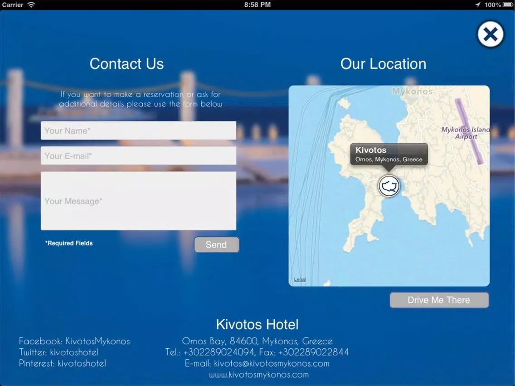
Task: Tap the Twitter: kivotoshotel text
Action: 58,352
